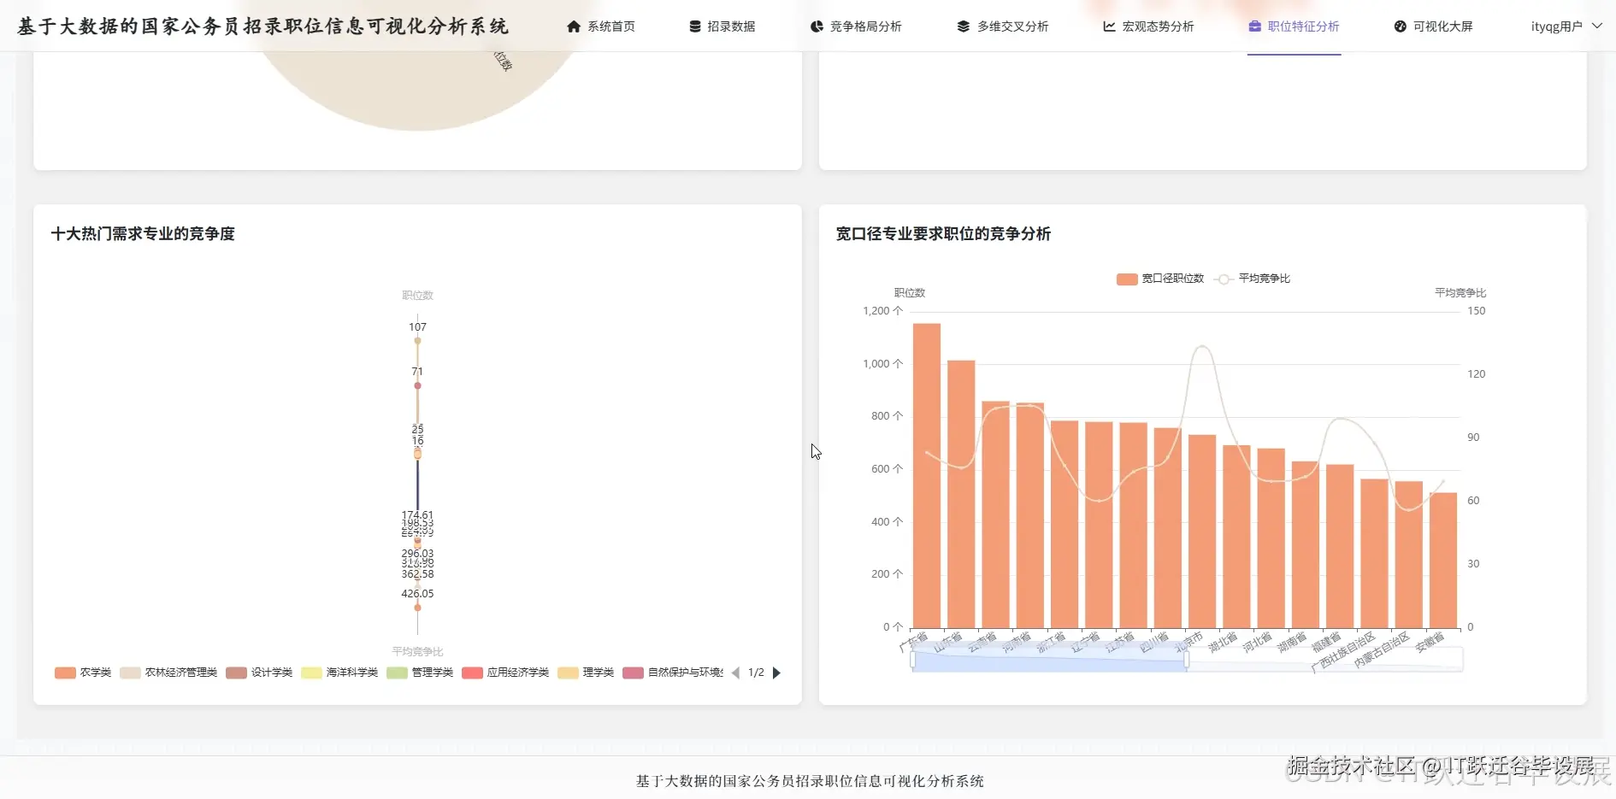Click the 1,200 个 y-axis label
This screenshot has height=799, width=1616.
882,311
